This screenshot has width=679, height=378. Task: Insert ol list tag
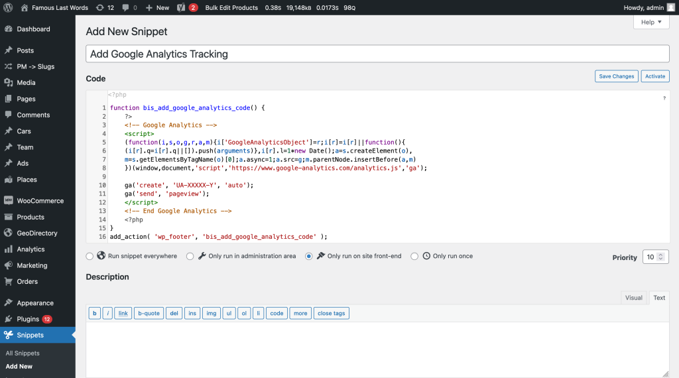244,313
